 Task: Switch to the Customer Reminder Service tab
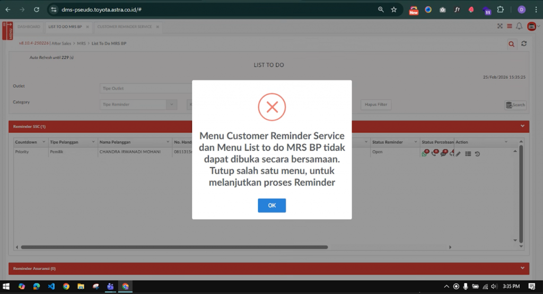pos(124,26)
